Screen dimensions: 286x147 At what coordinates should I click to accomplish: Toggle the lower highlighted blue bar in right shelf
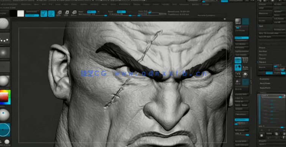point(242,120)
